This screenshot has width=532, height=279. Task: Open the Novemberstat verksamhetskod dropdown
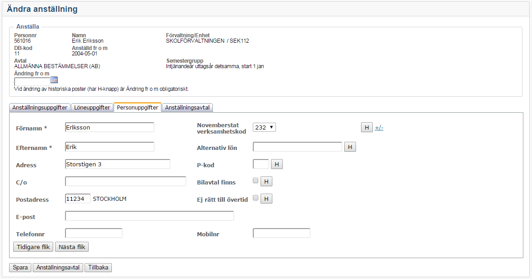(x=264, y=128)
